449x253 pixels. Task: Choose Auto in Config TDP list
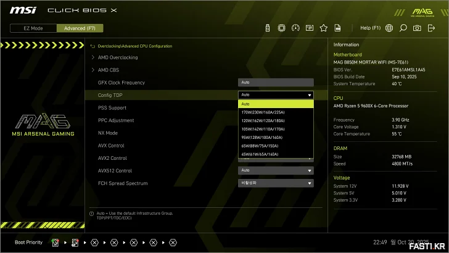point(276,104)
